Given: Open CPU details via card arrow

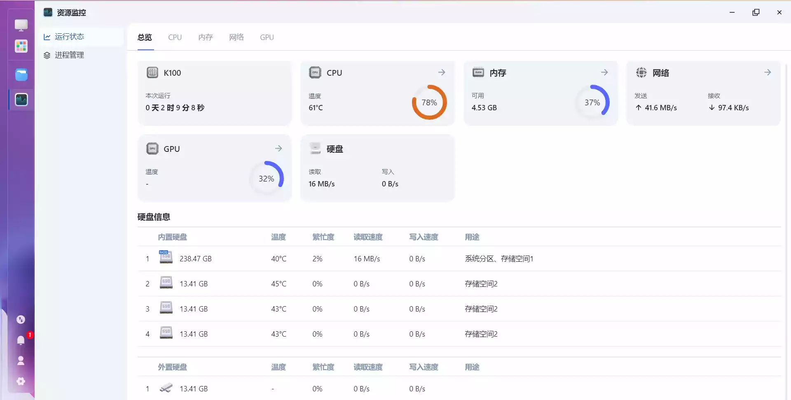Looking at the screenshot, I should tap(442, 72).
